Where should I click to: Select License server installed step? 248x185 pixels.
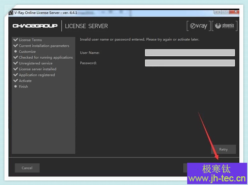37,69
